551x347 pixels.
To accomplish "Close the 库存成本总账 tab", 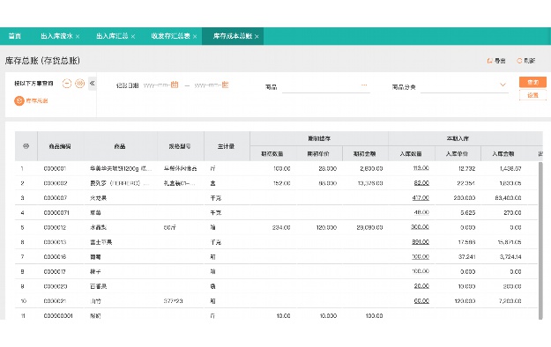I will point(257,36).
